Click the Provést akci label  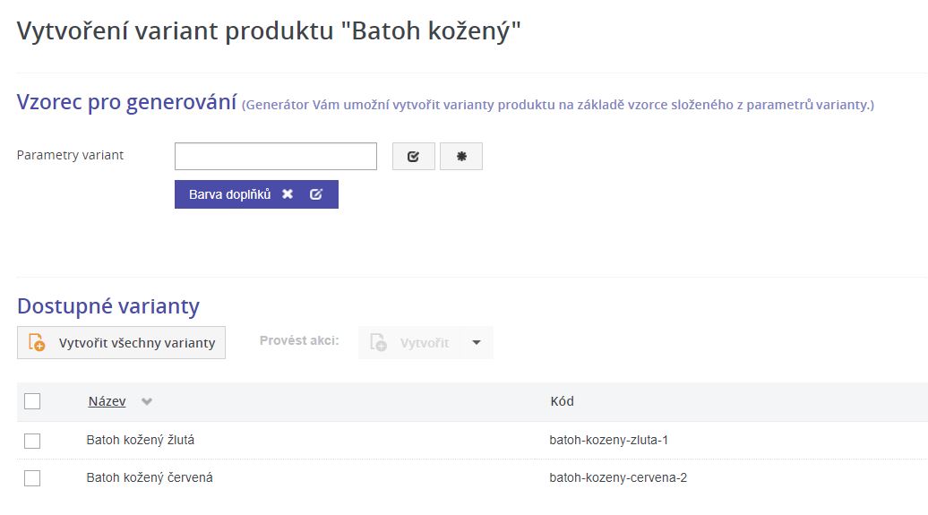point(299,341)
